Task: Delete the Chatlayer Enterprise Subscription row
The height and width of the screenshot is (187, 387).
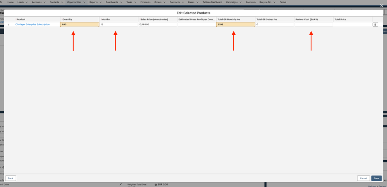Action: [x=375, y=24]
